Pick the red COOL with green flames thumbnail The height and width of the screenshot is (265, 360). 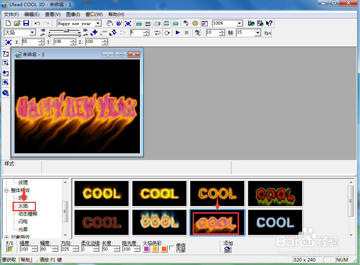(275, 194)
